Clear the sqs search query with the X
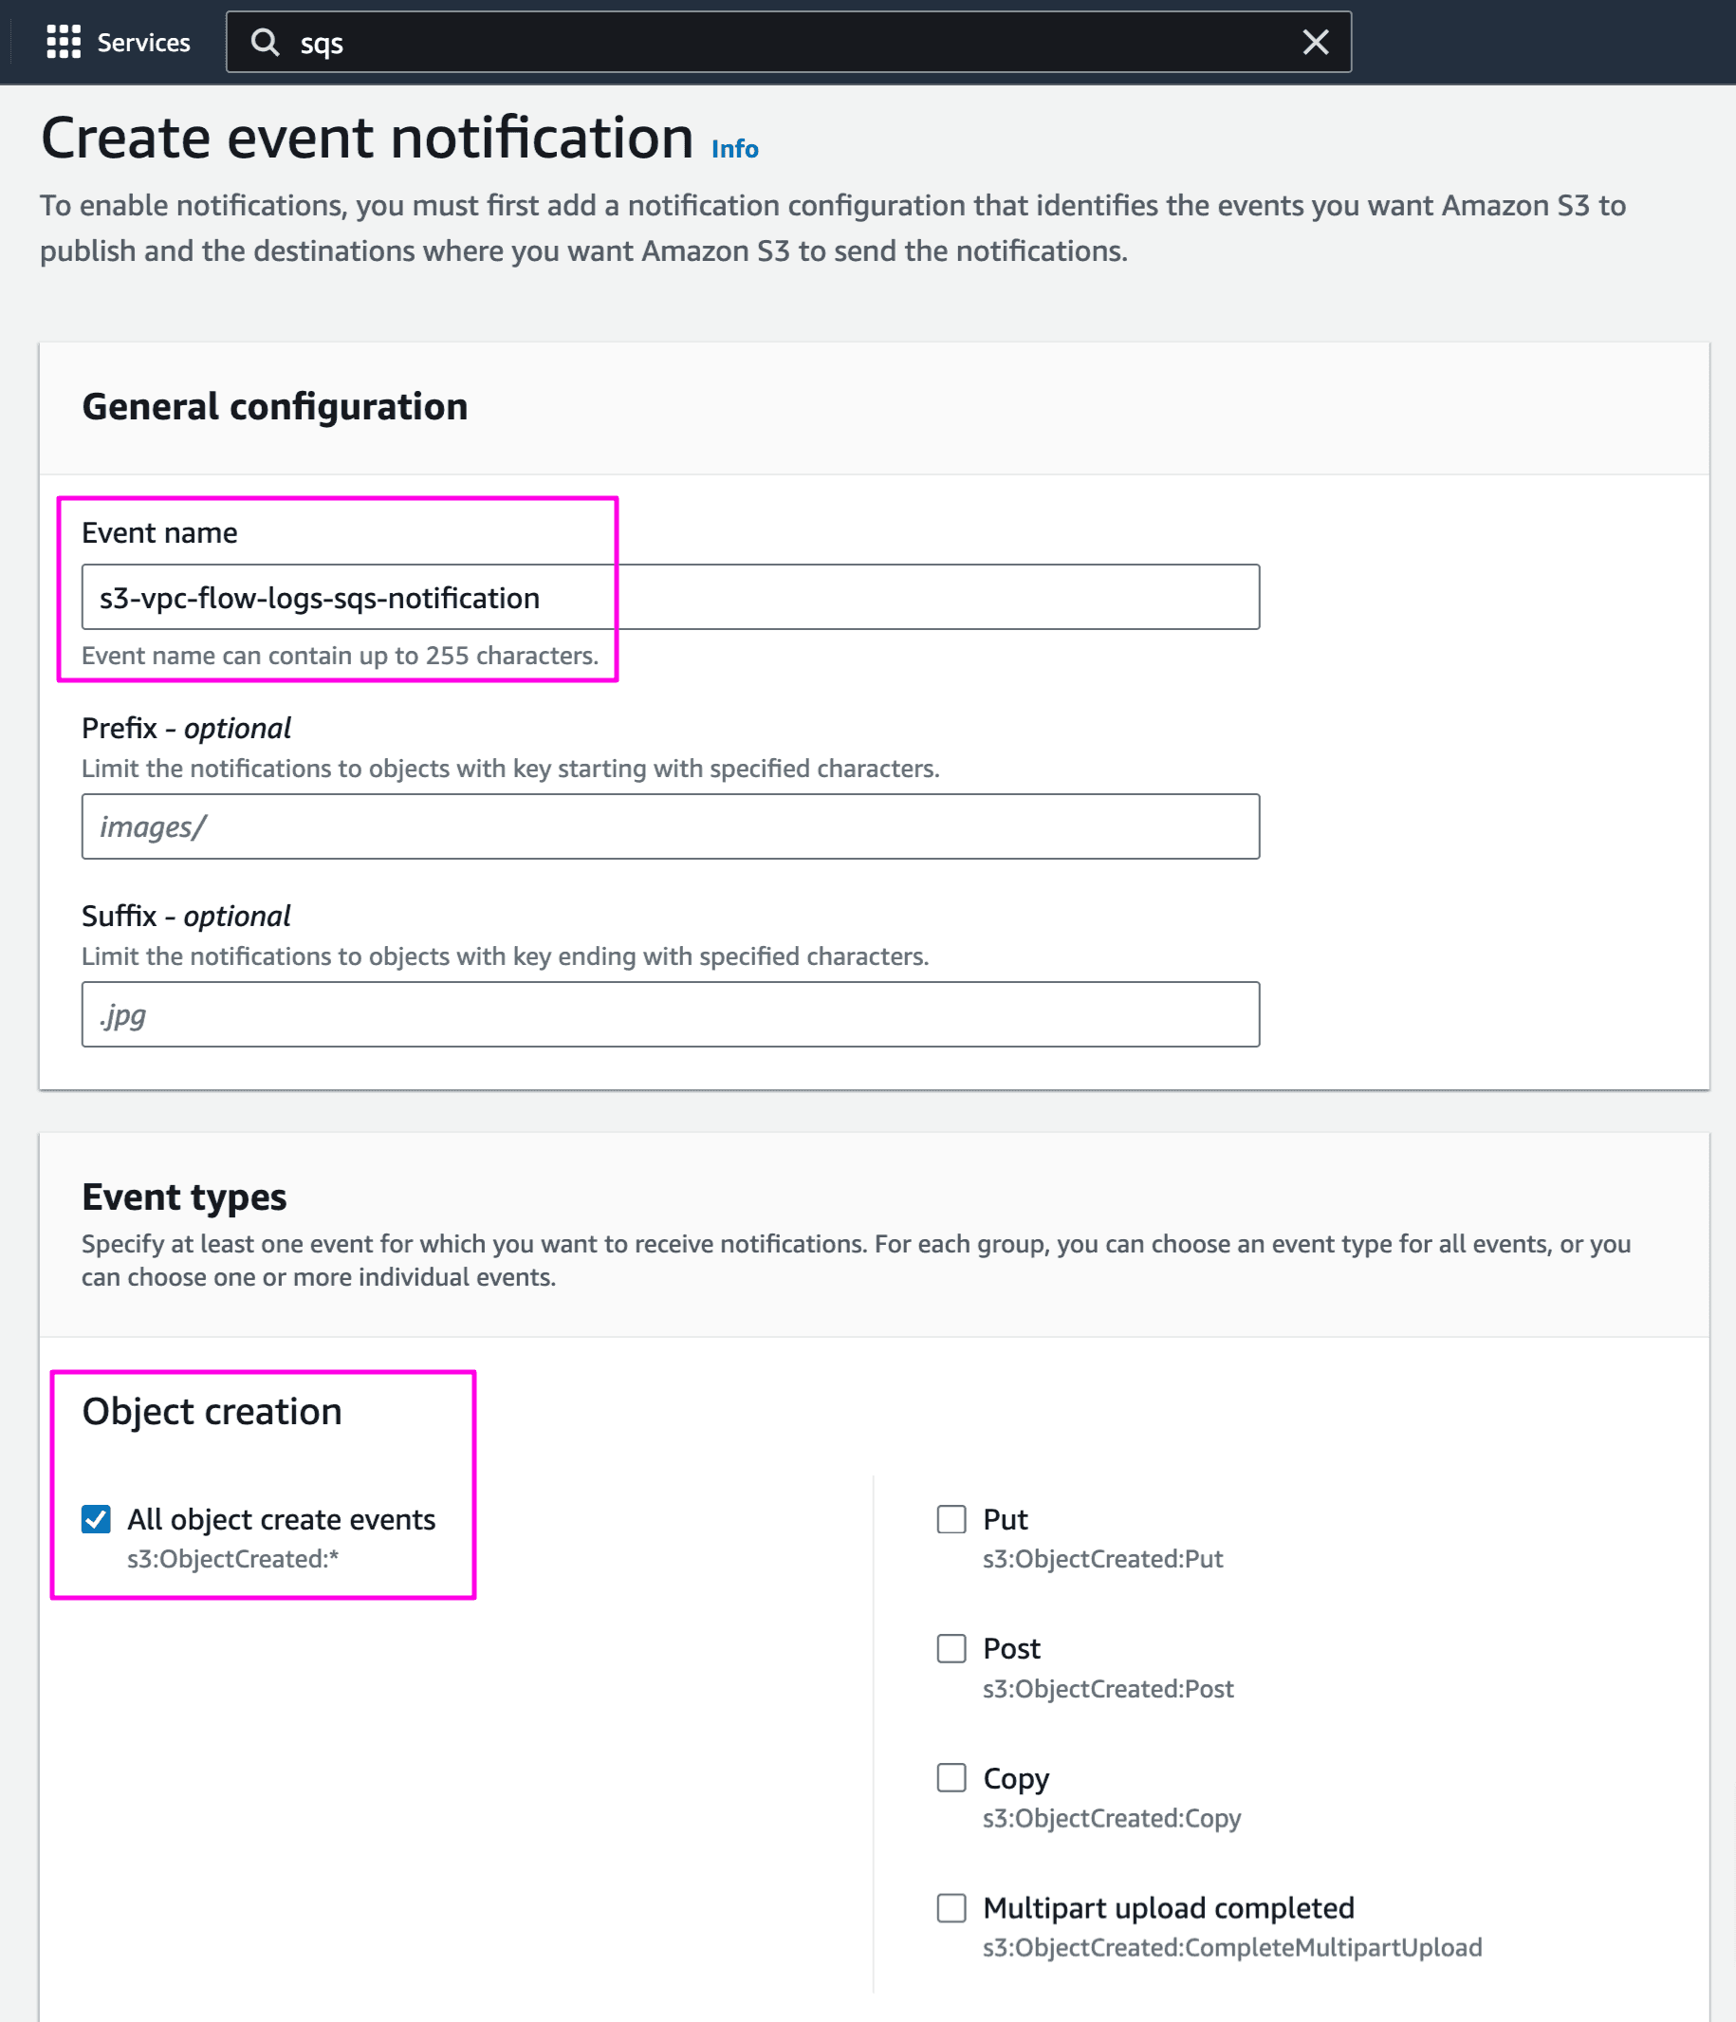The height and width of the screenshot is (2022, 1736). point(1315,42)
